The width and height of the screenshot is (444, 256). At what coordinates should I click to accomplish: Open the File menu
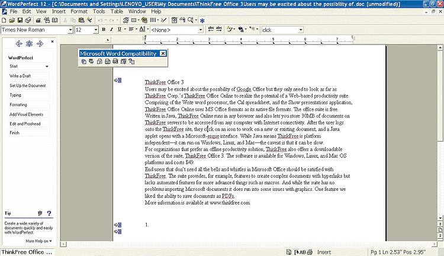tap(13, 11)
